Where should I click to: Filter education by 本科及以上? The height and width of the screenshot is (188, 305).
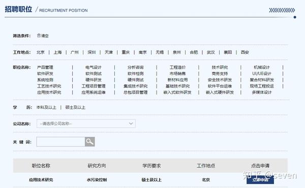pyautogui.click(x=46, y=107)
